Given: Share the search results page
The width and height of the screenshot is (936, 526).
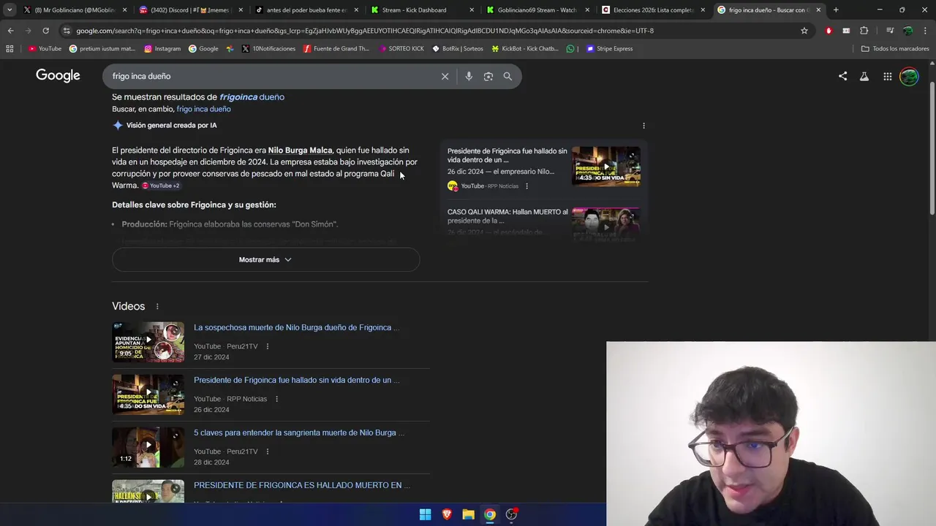Looking at the screenshot, I should pos(842,76).
